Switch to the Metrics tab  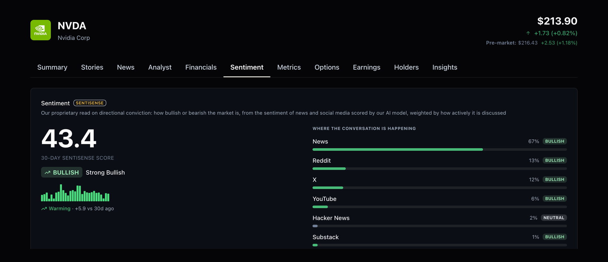[x=289, y=67]
